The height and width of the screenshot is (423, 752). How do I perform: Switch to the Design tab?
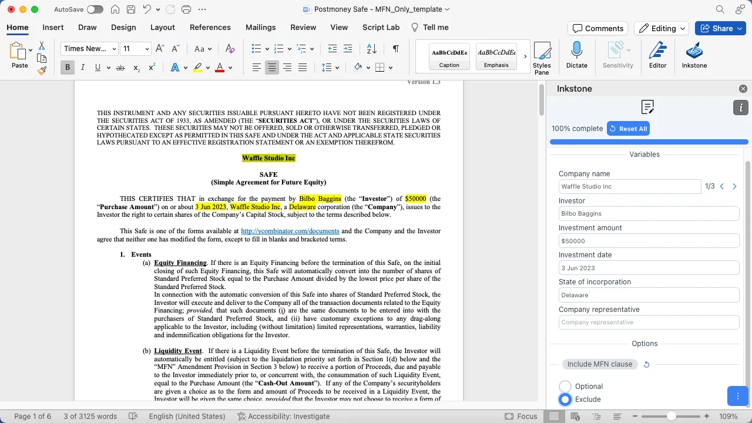tap(123, 27)
